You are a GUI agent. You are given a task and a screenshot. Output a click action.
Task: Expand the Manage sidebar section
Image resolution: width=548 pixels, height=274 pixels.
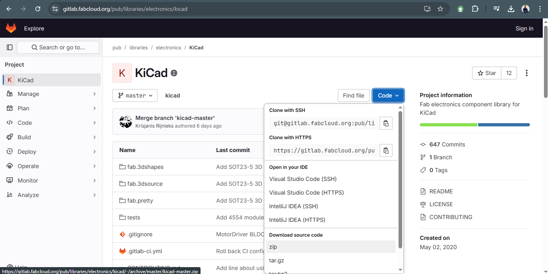(x=51, y=94)
